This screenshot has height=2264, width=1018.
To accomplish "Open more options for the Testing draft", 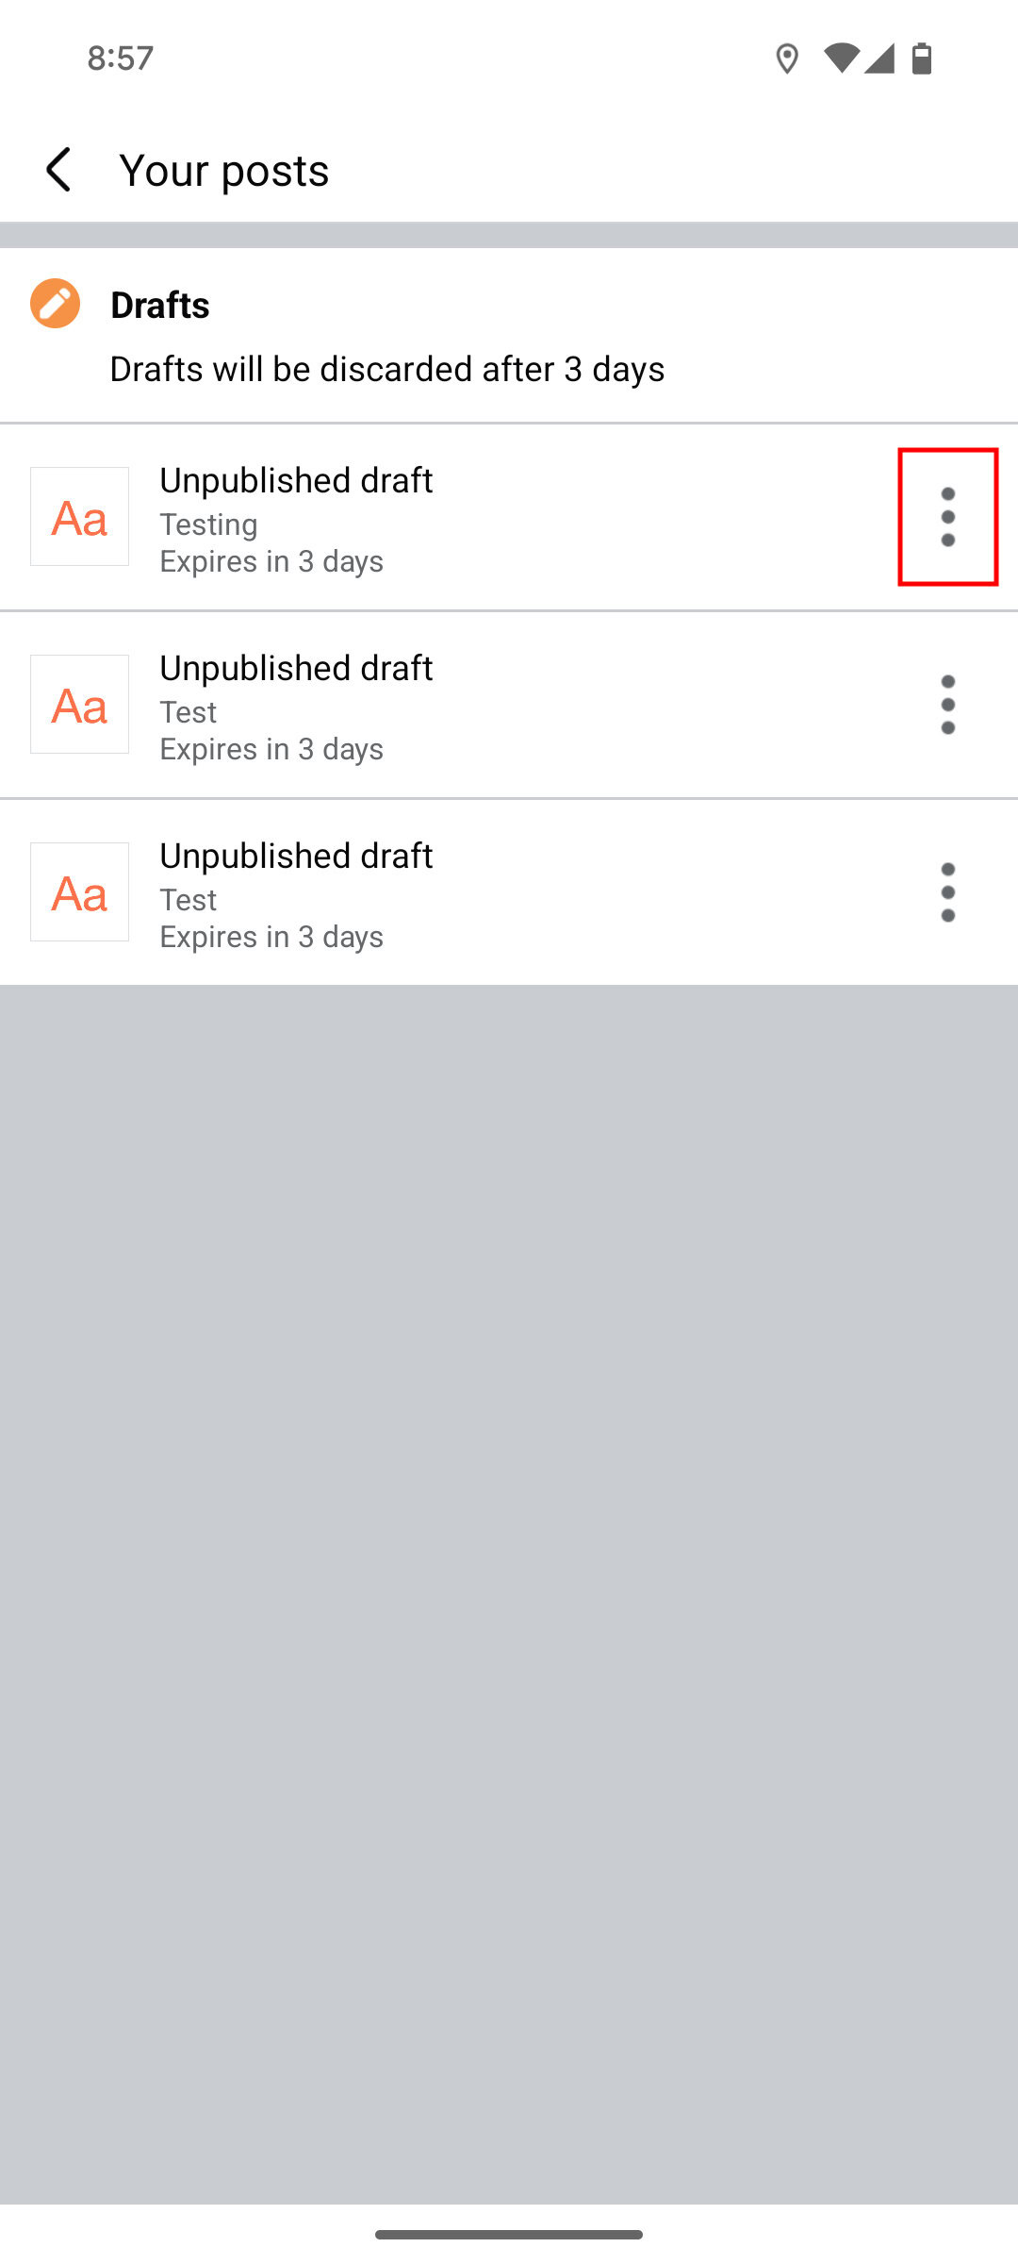I will [947, 517].
